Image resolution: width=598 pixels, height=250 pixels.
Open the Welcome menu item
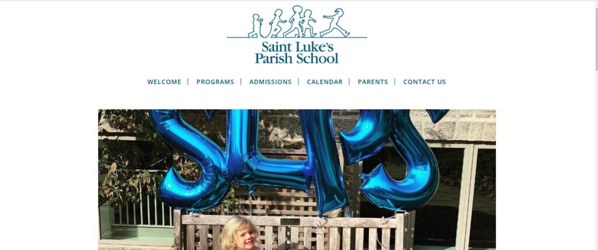coord(164,82)
